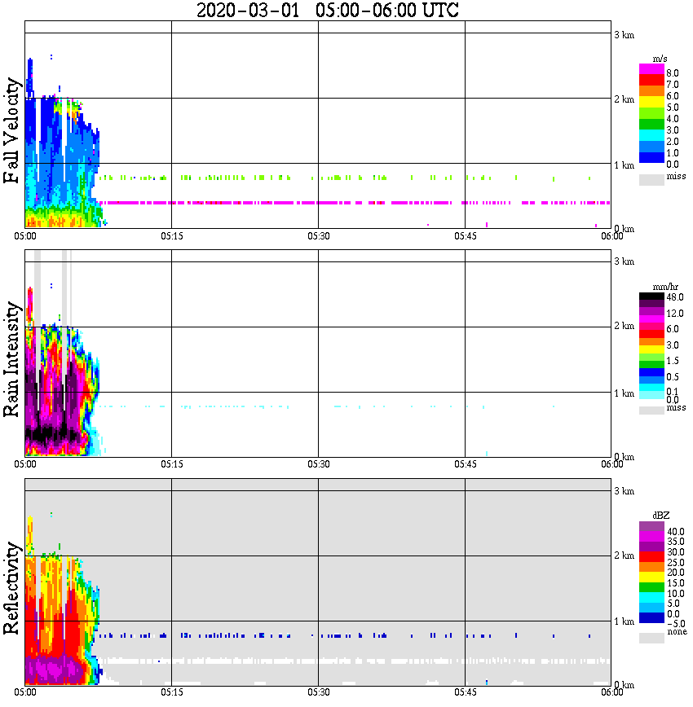Screen dimensions: 693x707
Task: Click the 1 km label on Rain Intensity plot
Action: pos(625,393)
